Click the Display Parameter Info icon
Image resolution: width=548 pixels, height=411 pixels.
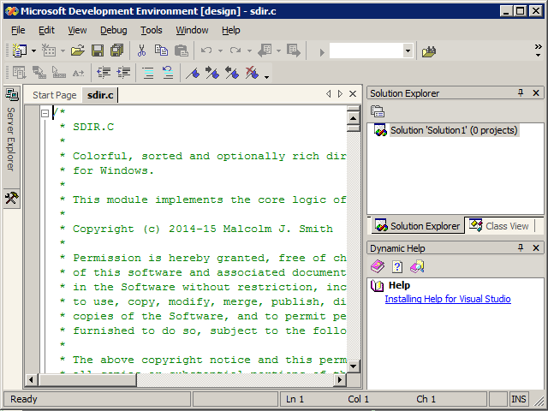click(x=39, y=73)
